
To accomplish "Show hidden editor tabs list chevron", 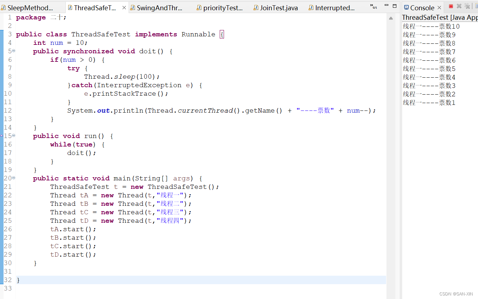I will (373, 6).
